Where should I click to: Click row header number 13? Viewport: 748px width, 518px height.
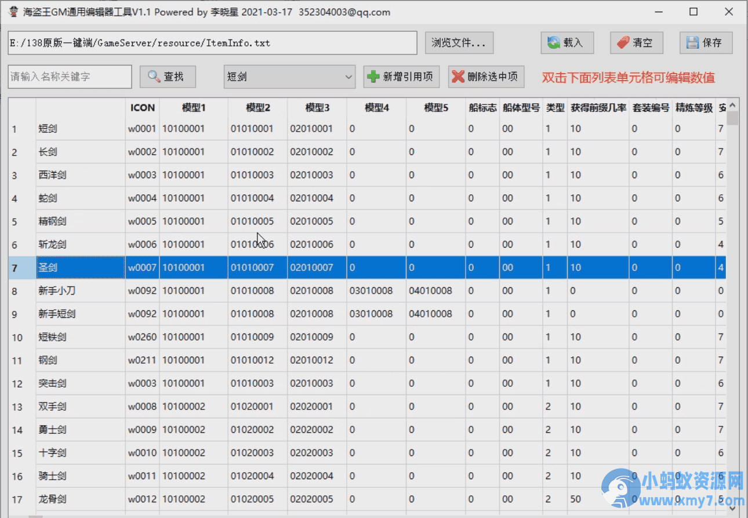pos(22,407)
